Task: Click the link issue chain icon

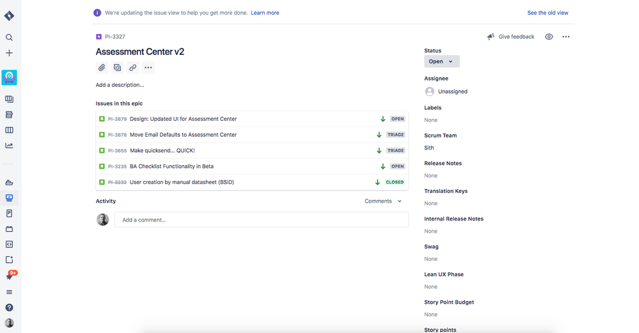Action: 133,68
